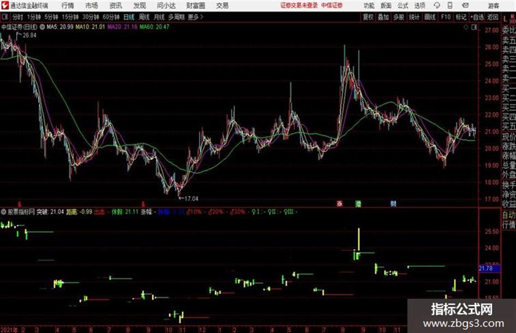
Task: Open the 交易 menu
Action: tap(222, 5)
